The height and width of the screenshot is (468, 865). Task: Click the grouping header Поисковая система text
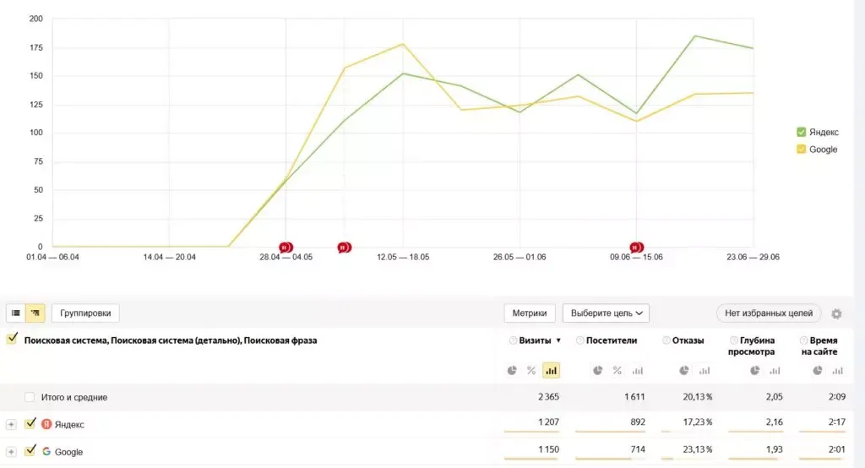[171, 340]
